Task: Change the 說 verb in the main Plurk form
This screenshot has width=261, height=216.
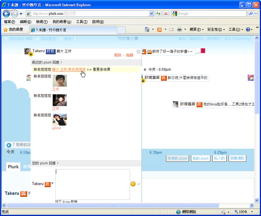Action: pyautogui.click(x=25, y=193)
